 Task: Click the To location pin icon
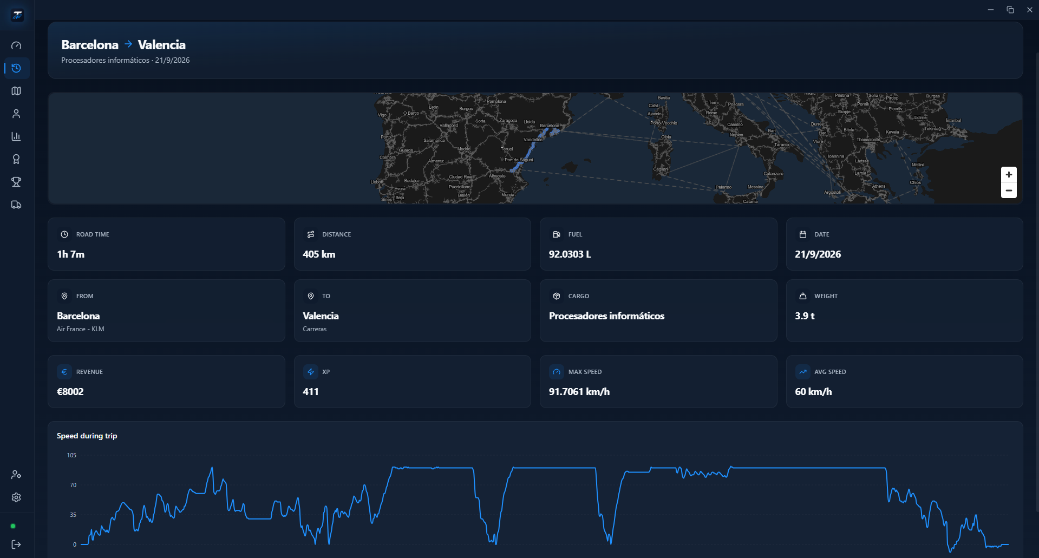click(x=311, y=296)
